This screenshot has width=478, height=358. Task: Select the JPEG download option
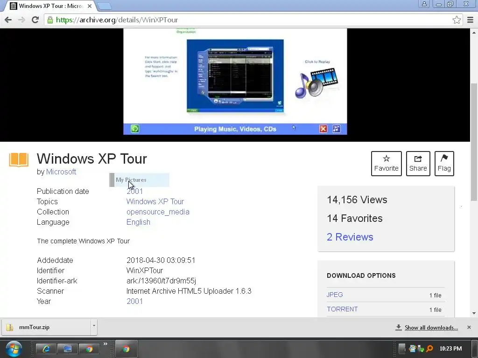point(335,295)
